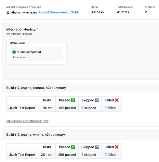This screenshot has width=159, height=162.
Task: Open the kthoms user profile link
Action: (x=16, y=13)
